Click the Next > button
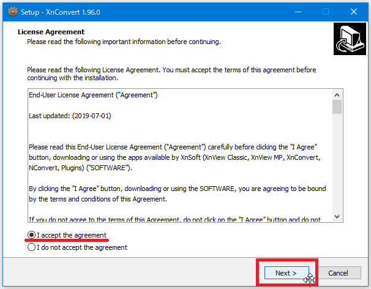 click(x=286, y=272)
